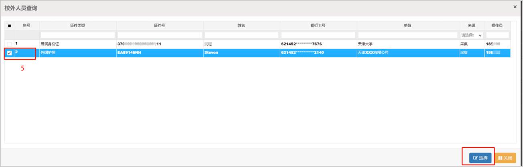
Task: Sort by the 证件类型 column header
Action: tap(78, 26)
